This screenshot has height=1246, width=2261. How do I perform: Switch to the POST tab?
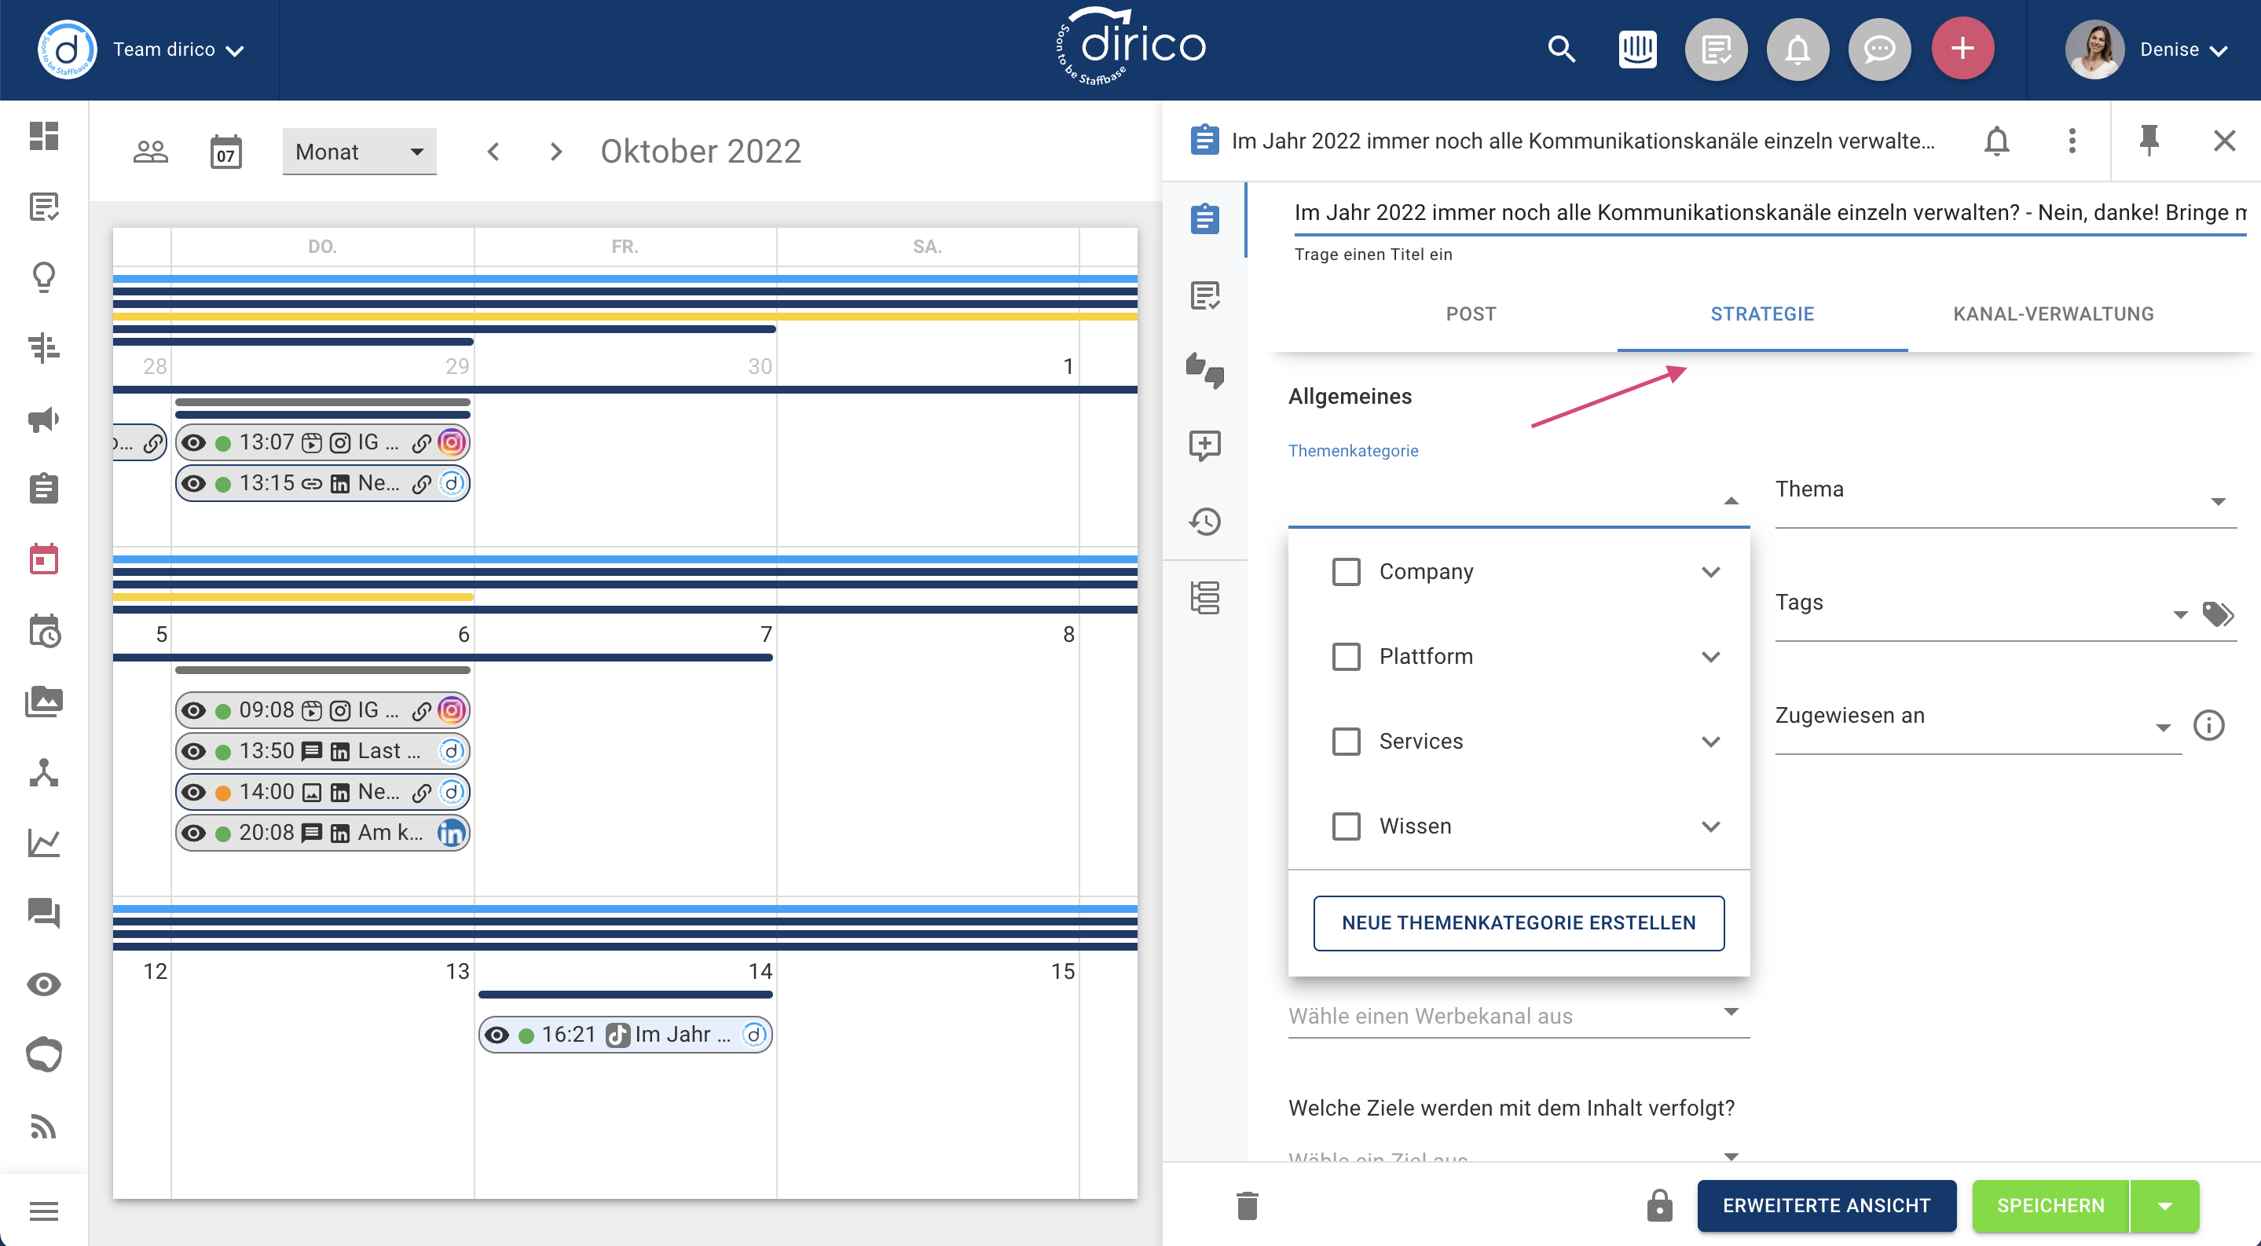point(1471,314)
